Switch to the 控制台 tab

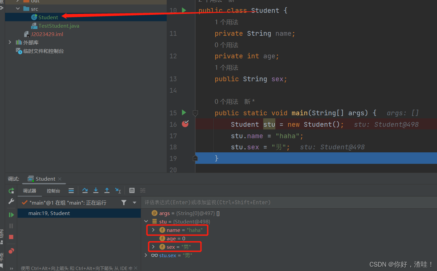pos(53,191)
